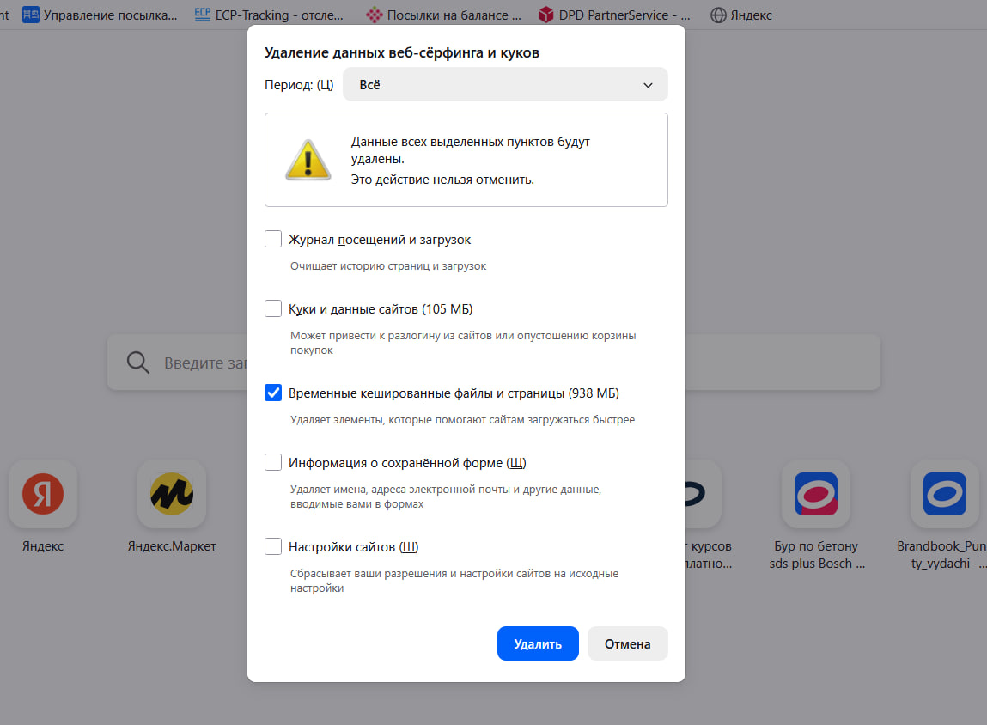Viewport: 987px width, 725px height.
Task: Tick the Настройки сайтов checkbox
Action: point(273,546)
